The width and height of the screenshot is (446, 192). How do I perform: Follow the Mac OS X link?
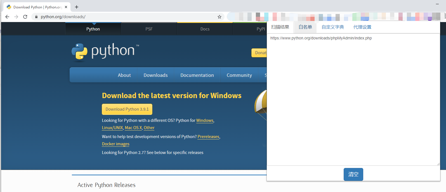133,128
